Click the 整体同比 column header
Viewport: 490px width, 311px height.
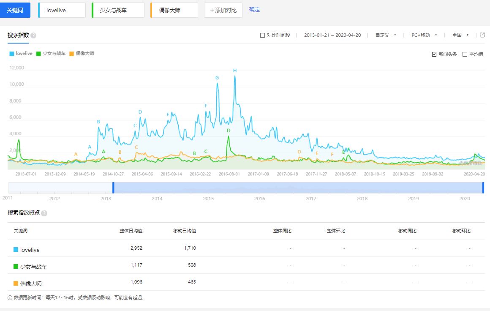click(282, 231)
